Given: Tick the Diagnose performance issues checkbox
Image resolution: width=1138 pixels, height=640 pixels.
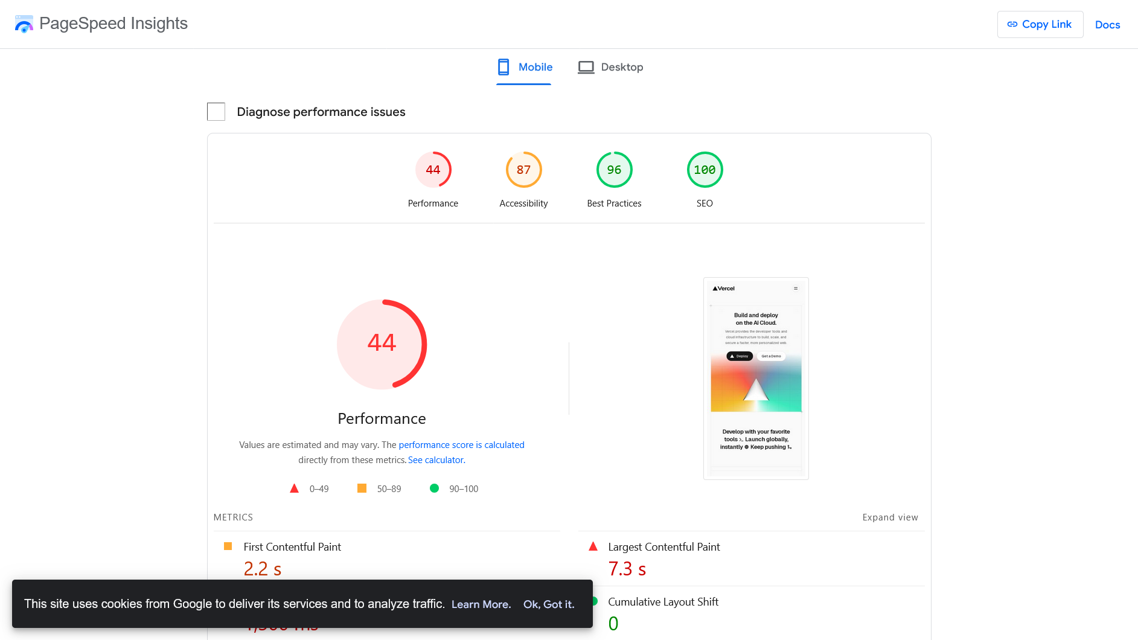Looking at the screenshot, I should (x=216, y=112).
